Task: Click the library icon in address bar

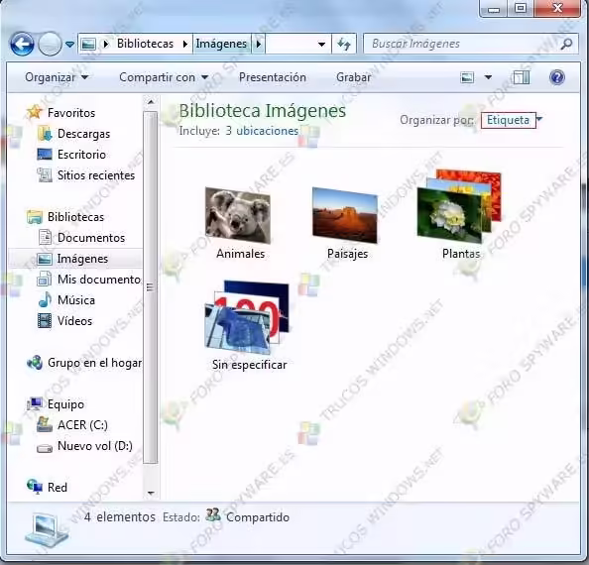Action: coord(88,44)
